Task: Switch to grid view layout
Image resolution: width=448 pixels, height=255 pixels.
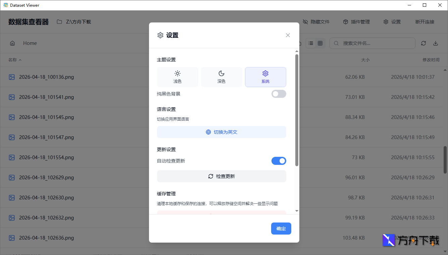Action: 320,43
